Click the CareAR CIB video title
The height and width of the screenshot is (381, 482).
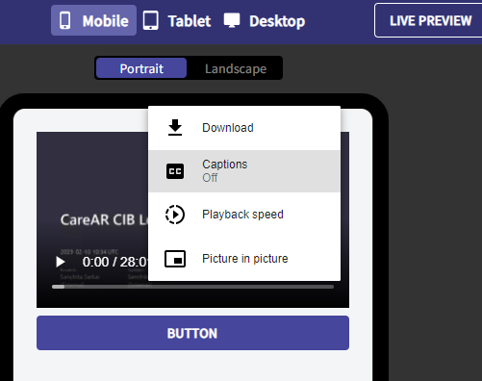coord(104,220)
